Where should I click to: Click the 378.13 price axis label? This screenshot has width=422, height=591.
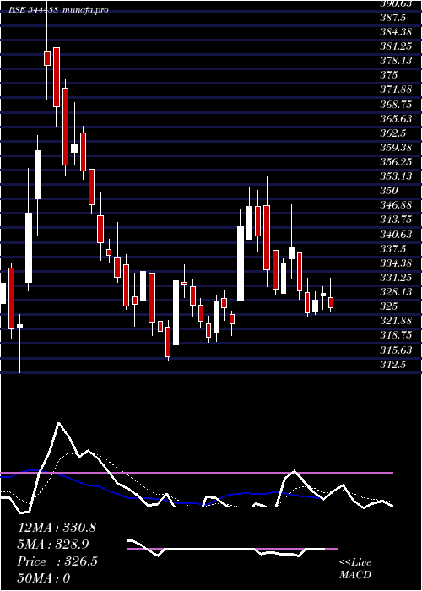[398, 61]
